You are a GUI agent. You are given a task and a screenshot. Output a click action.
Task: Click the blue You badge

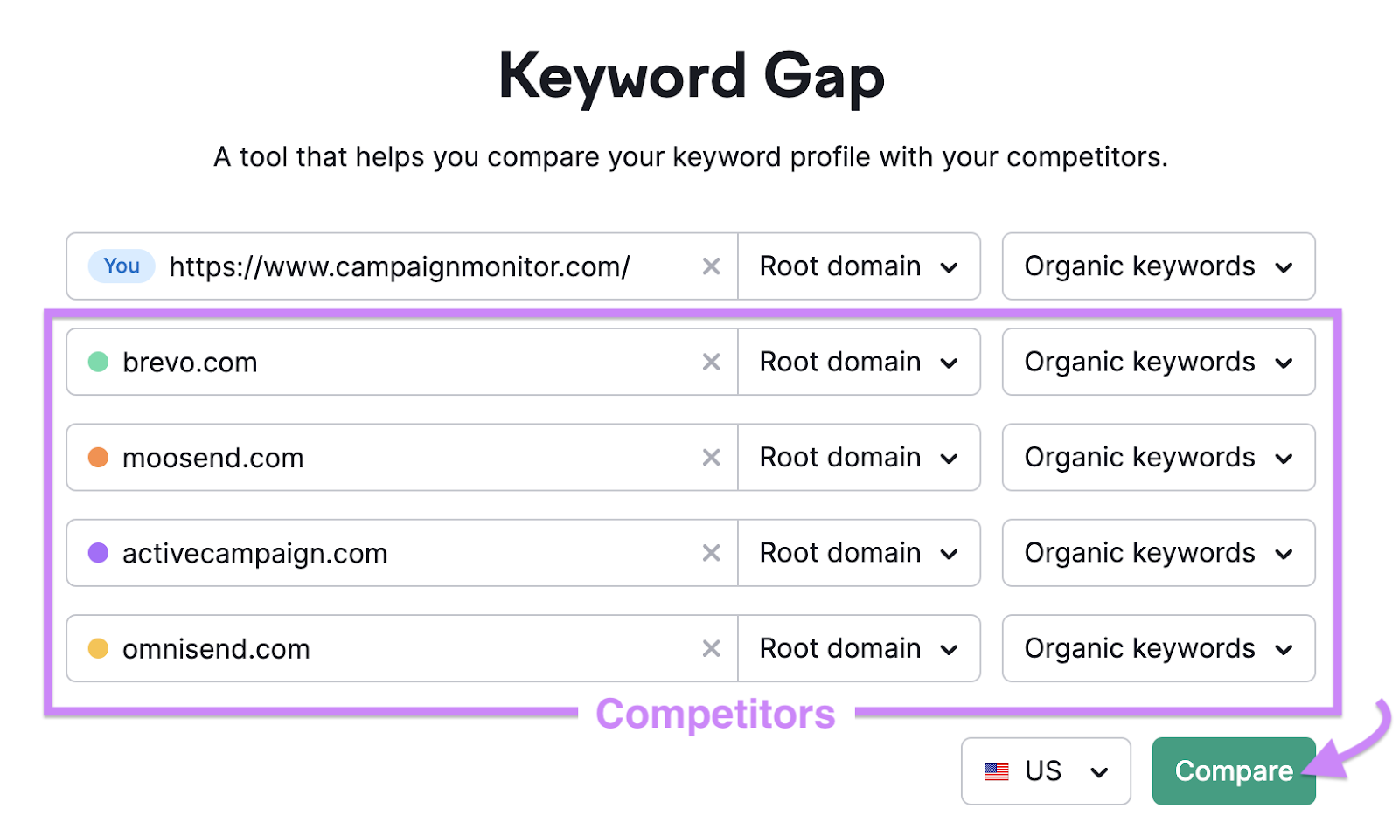pyautogui.click(x=121, y=266)
